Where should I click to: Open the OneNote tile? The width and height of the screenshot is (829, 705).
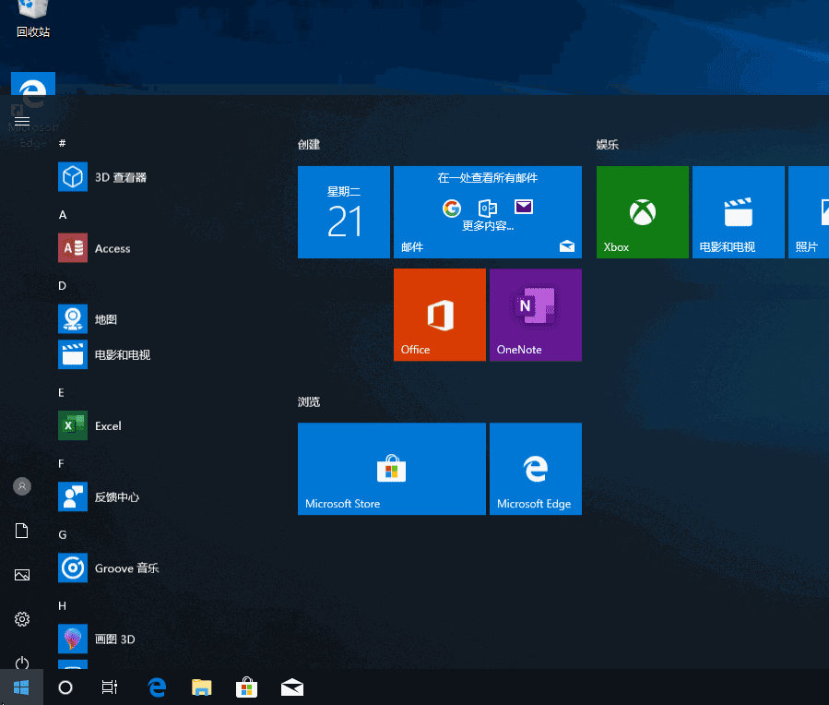(x=535, y=314)
